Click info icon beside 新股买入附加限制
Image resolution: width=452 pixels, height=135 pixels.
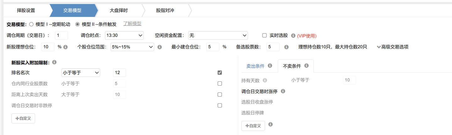tap(54, 62)
